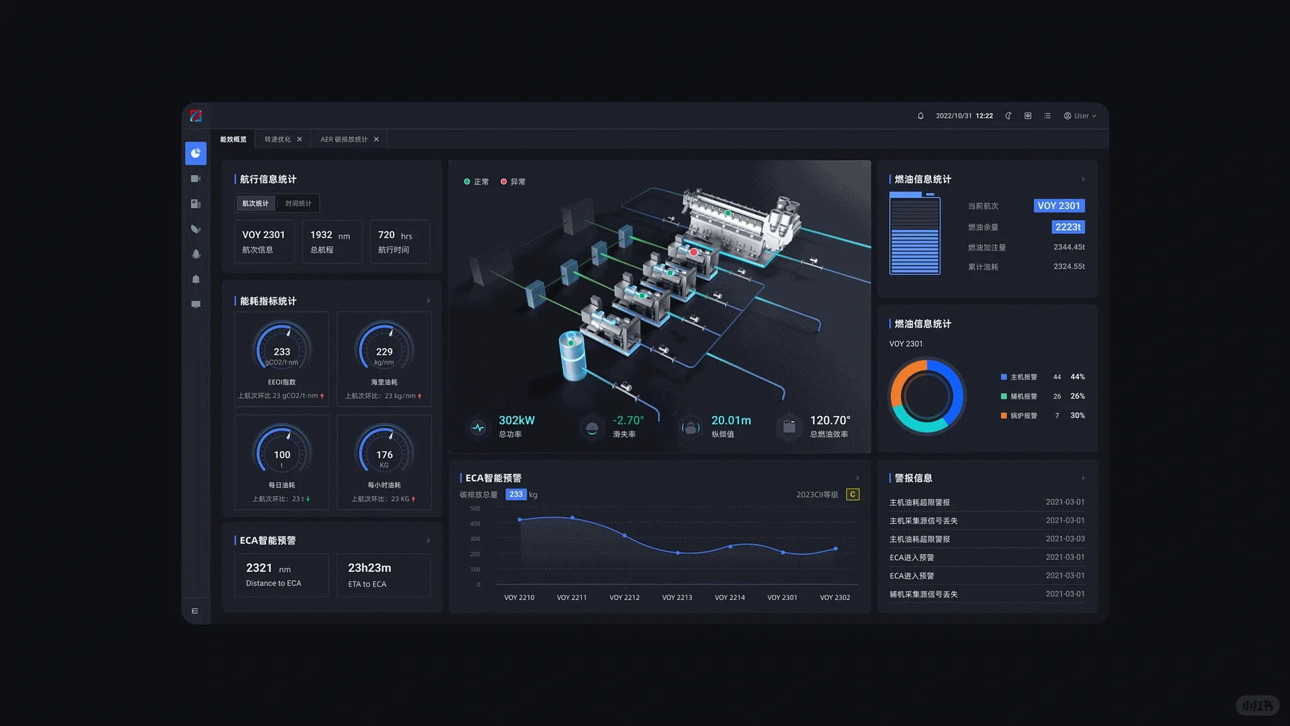Collapse sidebar using bottom-left menu icon

coord(195,611)
